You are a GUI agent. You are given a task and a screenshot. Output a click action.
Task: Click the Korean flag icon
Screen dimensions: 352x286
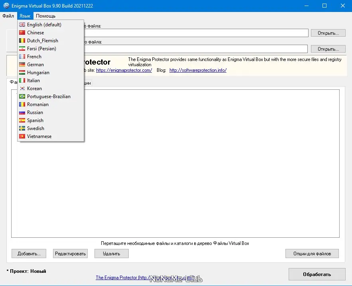coord(22,89)
